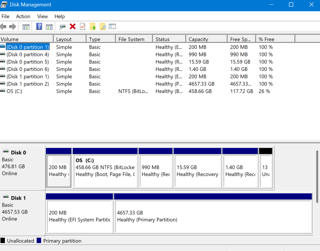The height and width of the screenshot is (251, 320).
Task: Click the vertical scrollbar of the disk pane
Action: (317, 176)
